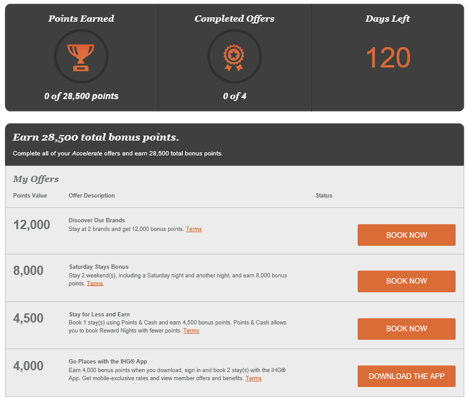Click the Points Value column header

(x=30, y=196)
